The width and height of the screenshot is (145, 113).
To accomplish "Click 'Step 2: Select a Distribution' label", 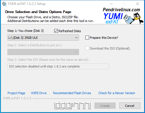I will (x=35, y=45).
